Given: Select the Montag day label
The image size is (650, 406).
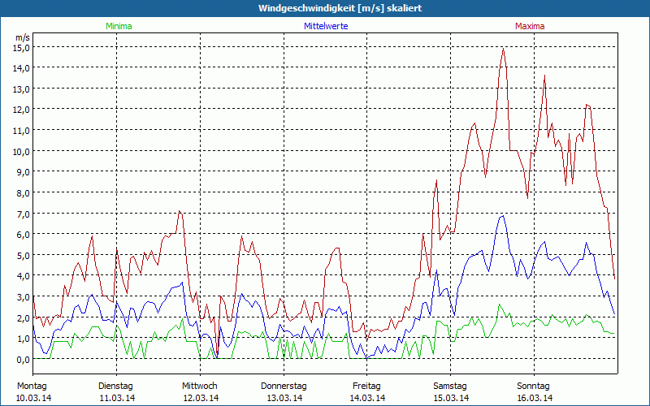Looking at the screenshot, I should pos(32,386).
